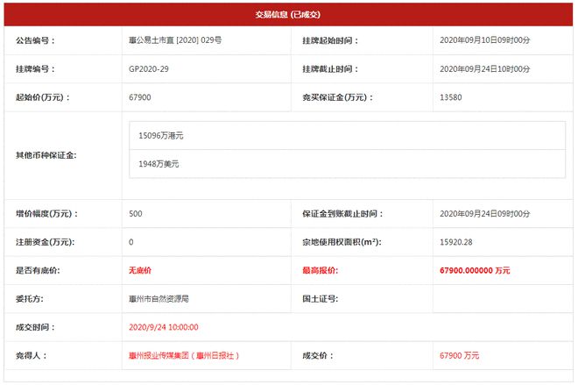Viewport: 578px width, 385px height.
Task: Click the 保证金到账截止时间 value 2020年09月24日09时00分
Action: 484,213
